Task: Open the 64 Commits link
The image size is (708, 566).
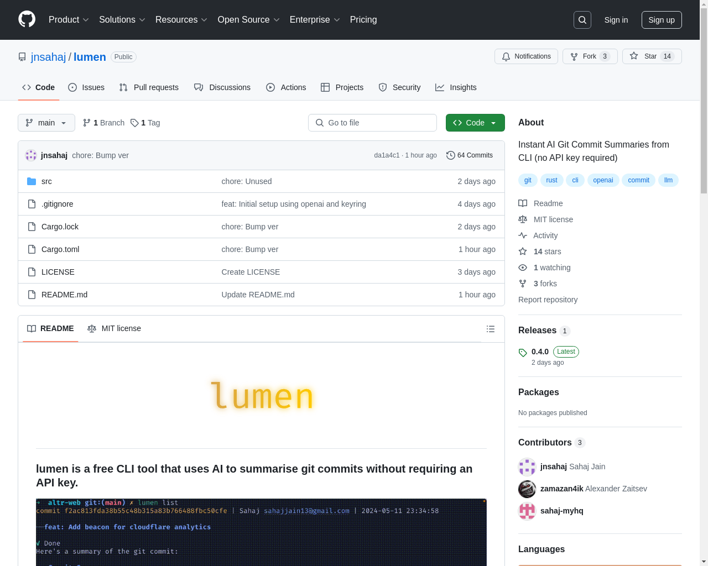Action: coord(470,155)
